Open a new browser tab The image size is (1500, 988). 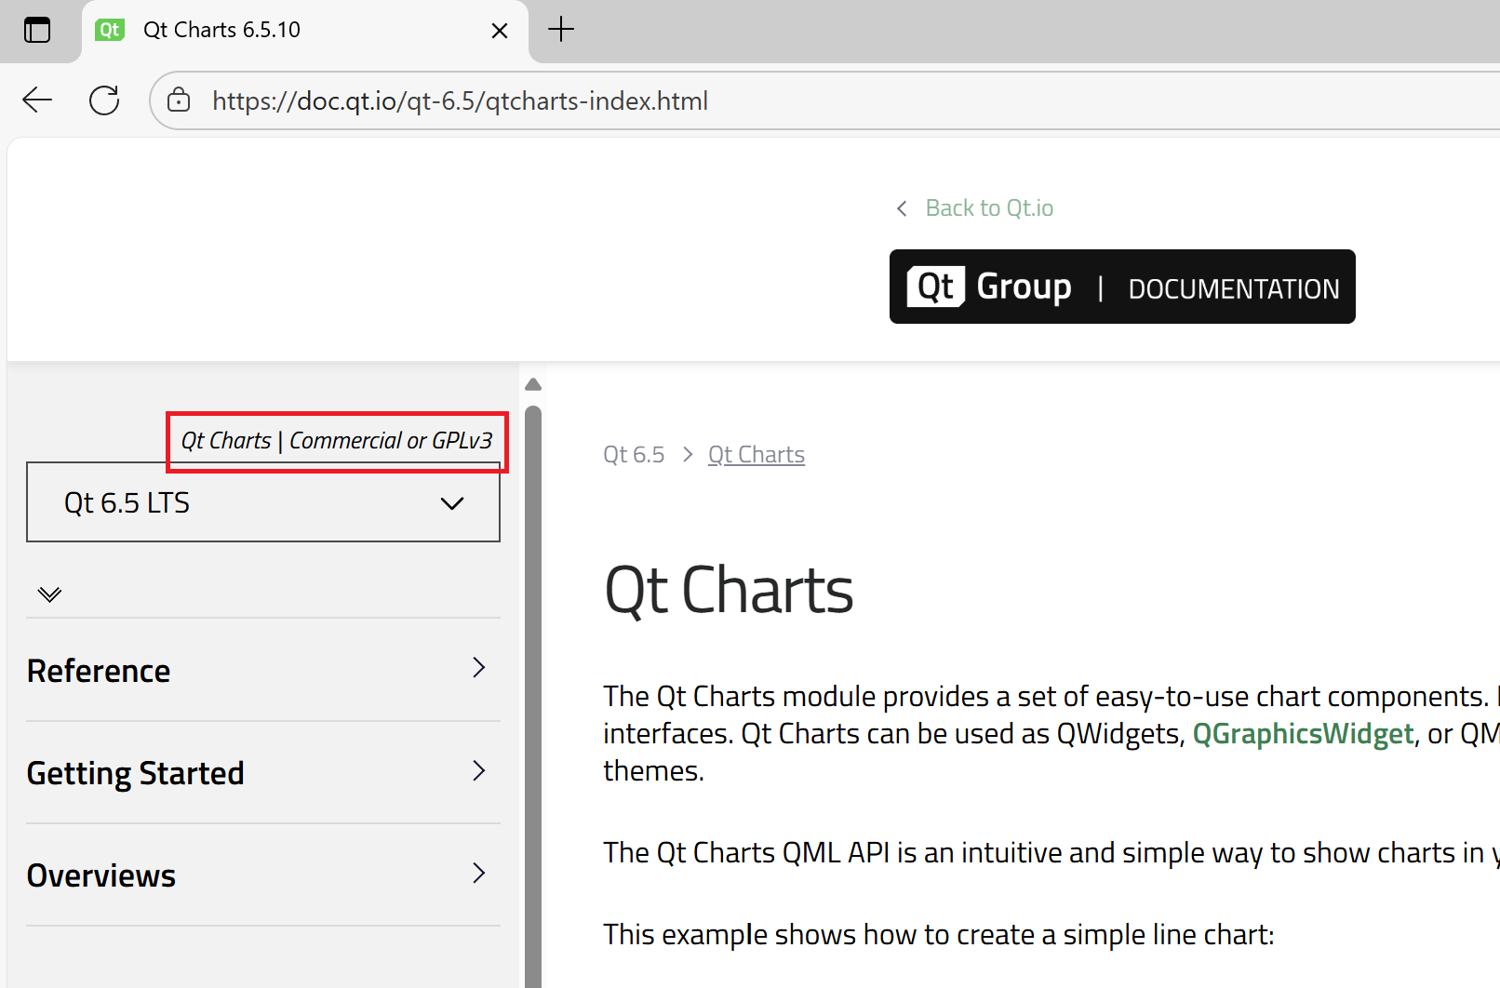(x=561, y=30)
